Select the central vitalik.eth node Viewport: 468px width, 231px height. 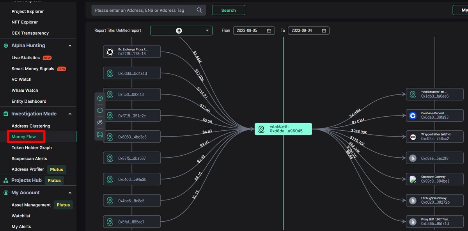[284, 129]
